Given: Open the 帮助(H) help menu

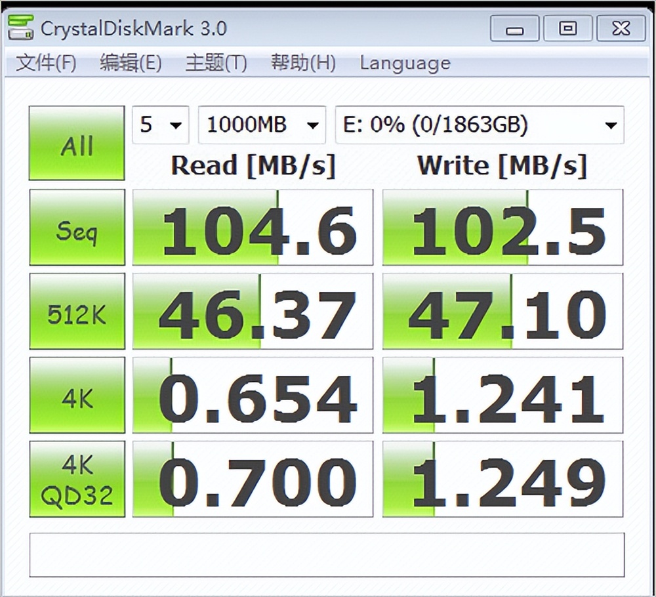Looking at the screenshot, I should (x=303, y=63).
